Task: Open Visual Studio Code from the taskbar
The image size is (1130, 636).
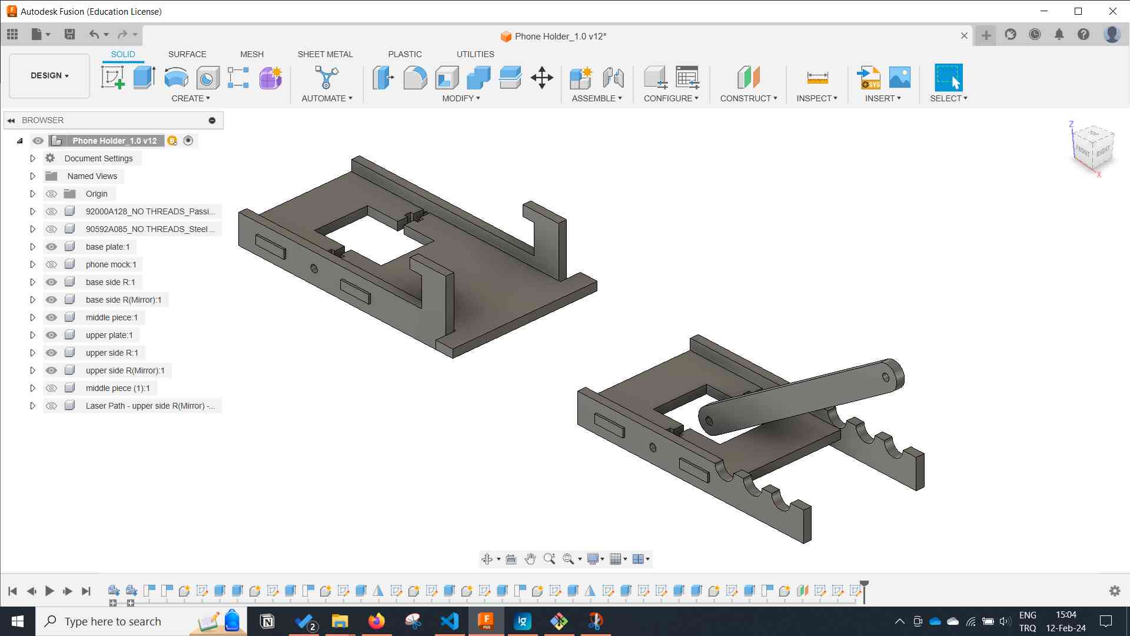Action: (x=450, y=621)
